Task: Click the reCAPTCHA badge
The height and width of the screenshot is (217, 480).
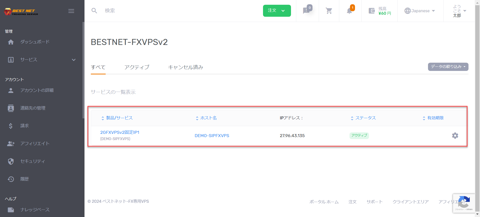Action: 464,203
